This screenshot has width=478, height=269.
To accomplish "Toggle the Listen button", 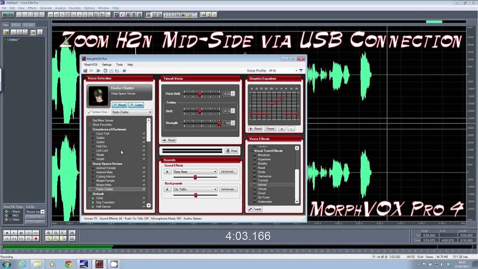I will [136, 105].
